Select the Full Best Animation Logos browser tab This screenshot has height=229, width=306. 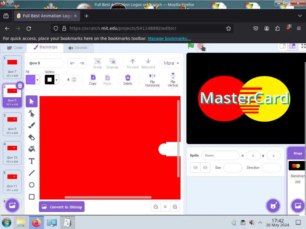47,16
